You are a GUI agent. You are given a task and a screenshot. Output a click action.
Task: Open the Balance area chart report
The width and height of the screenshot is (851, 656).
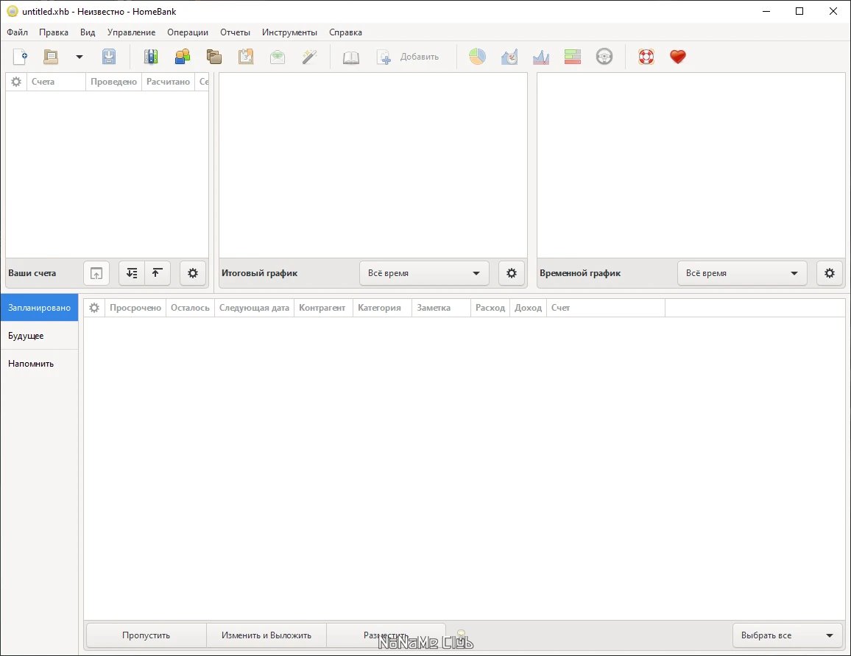click(541, 57)
